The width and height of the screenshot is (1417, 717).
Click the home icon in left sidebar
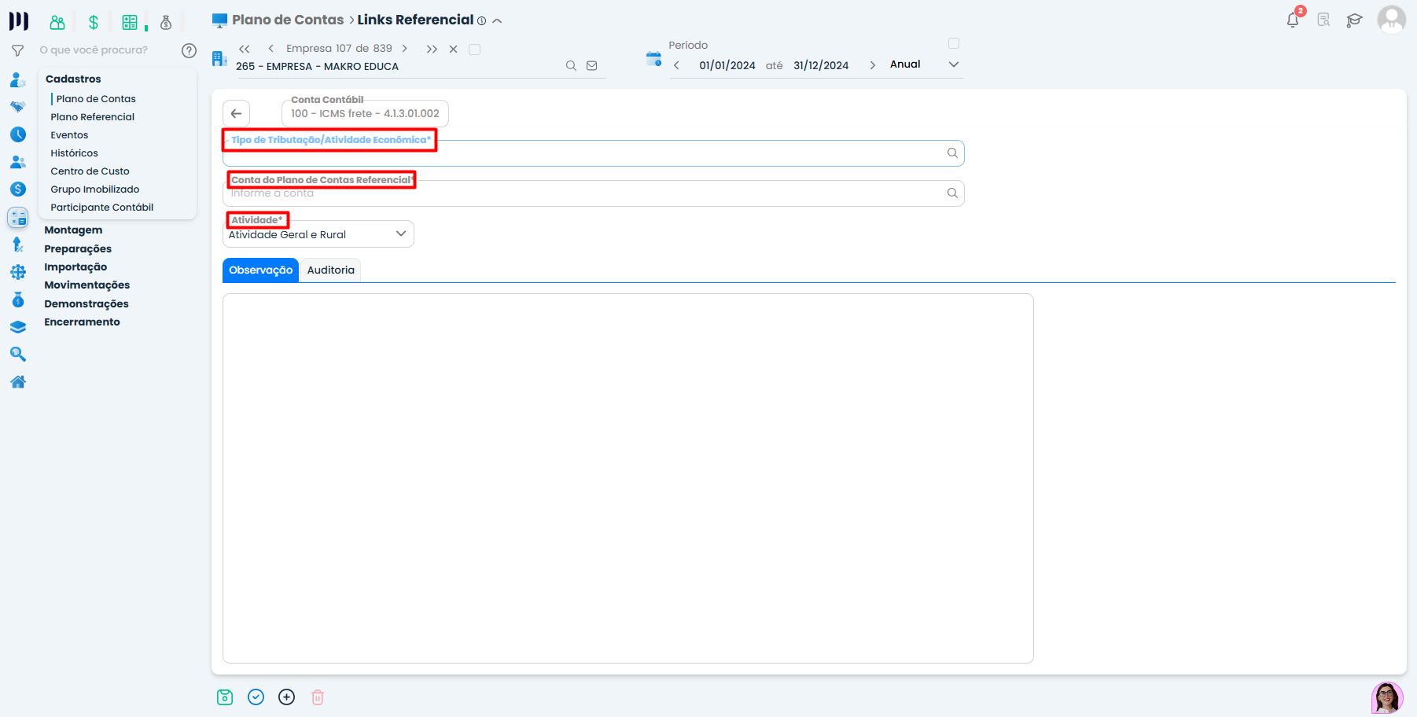click(18, 382)
